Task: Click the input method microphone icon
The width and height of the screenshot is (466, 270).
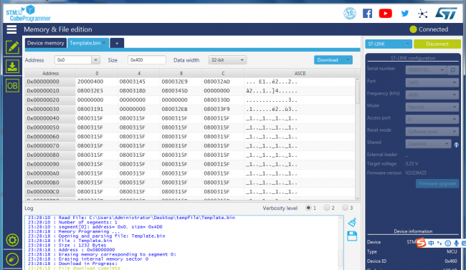Action: (x=456, y=244)
